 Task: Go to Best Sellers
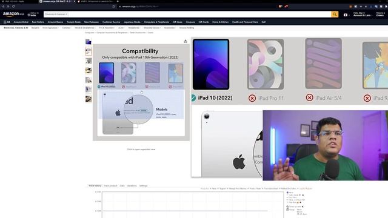coord(38,22)
